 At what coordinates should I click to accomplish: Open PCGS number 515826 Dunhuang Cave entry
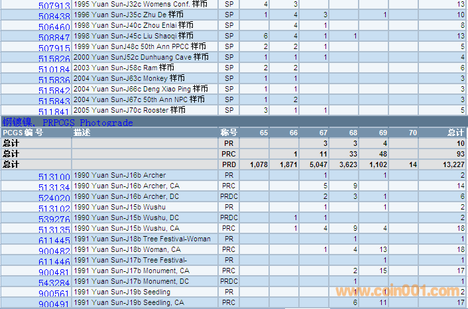(x=54, y=59)
